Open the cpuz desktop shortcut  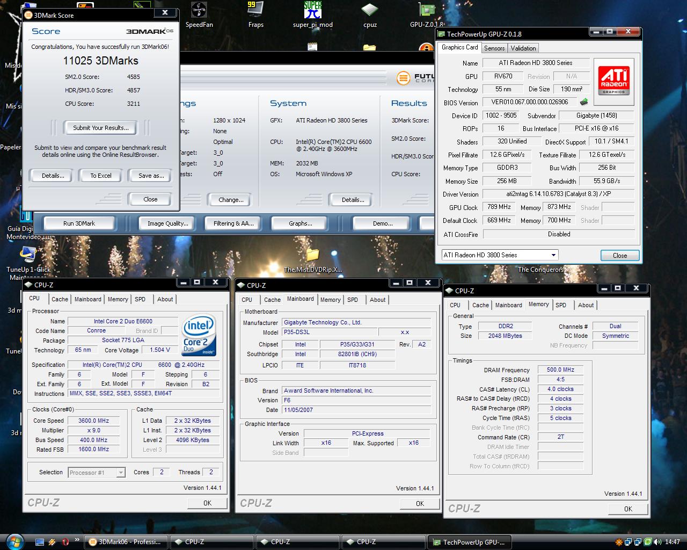click(370, 15)
